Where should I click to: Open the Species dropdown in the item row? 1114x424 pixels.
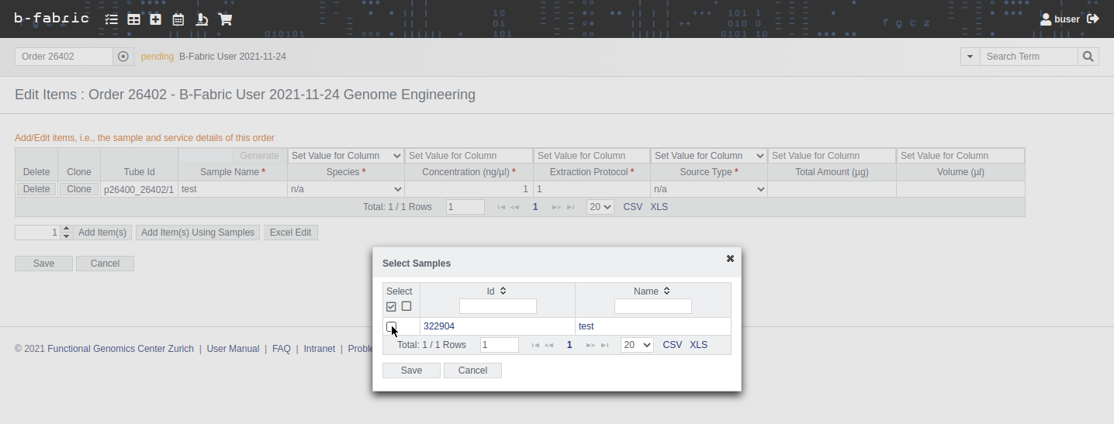tap(346, 189)
